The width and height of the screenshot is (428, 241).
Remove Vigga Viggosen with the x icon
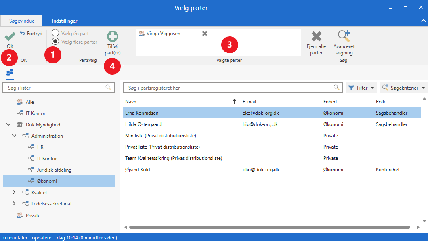click(205, 34)
